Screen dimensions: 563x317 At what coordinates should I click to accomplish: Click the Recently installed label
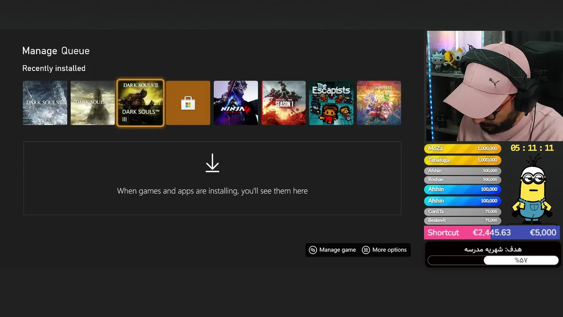54,68
